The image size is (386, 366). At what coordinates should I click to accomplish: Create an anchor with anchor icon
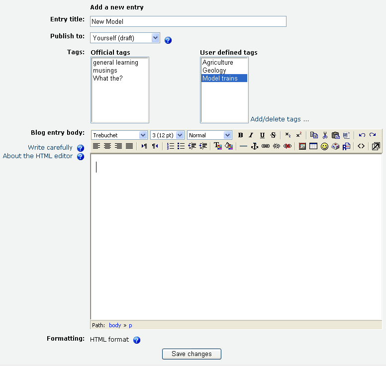(x=254, y=146)
